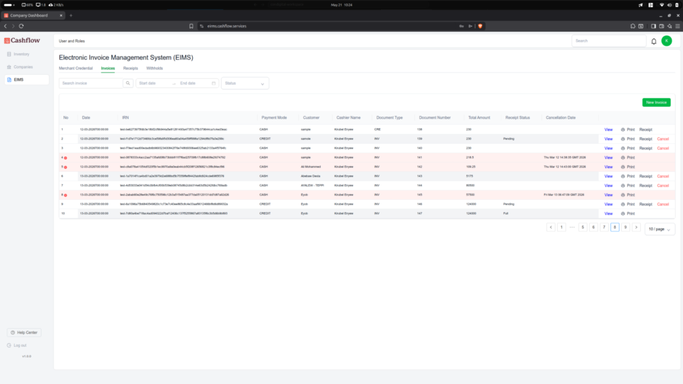The width and height of the screenshot is (683, 384).
Task: Open the Help Center button
Action: click(24, 333)
